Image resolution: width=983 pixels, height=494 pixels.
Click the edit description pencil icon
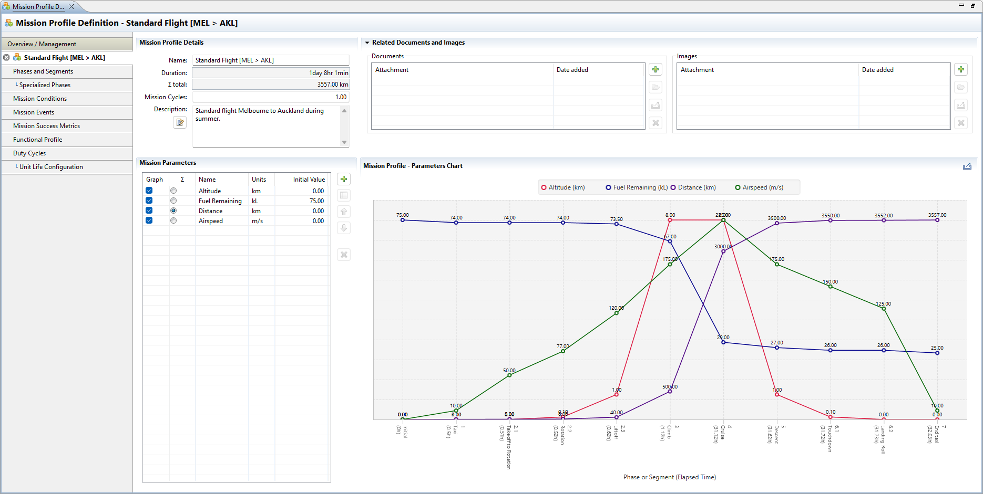(180, 122)
